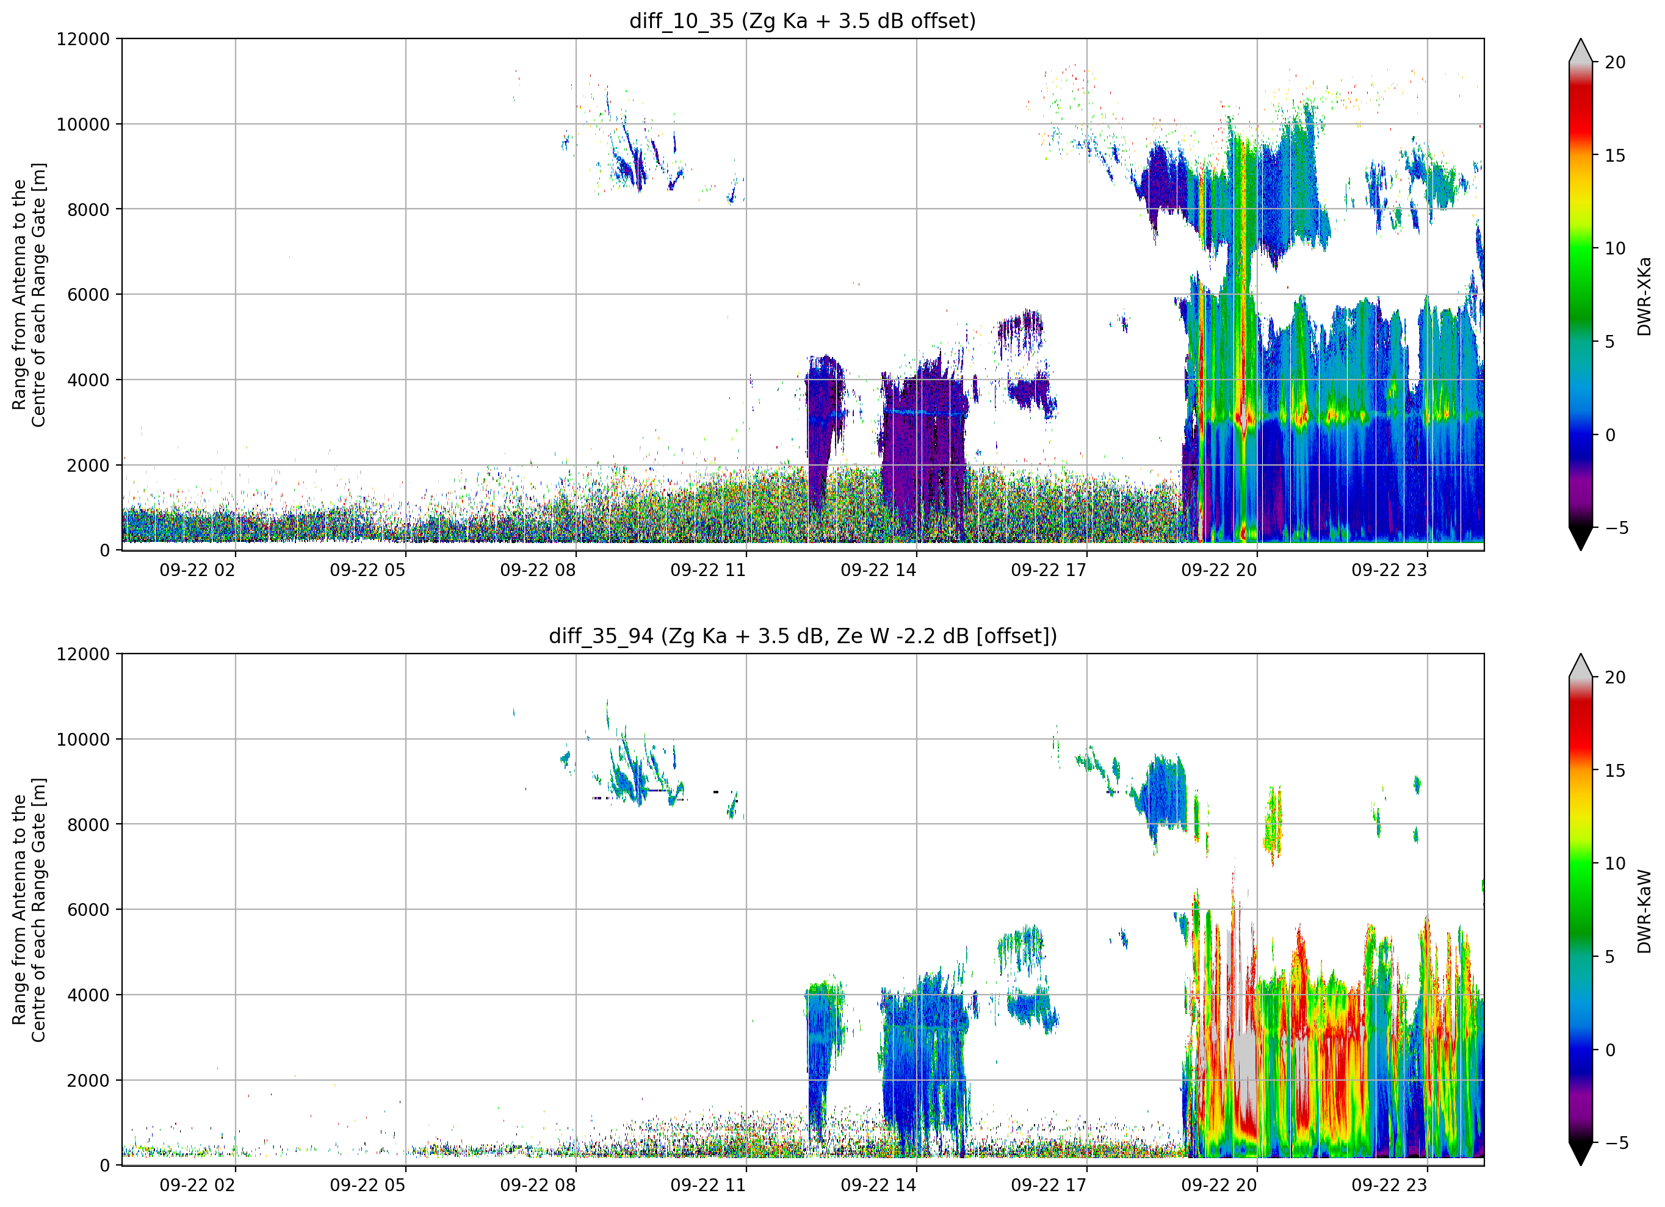Click tick '−5' on the DWR-KaW colorbar
Screen dimensions: 1665x1207
1616,1143
